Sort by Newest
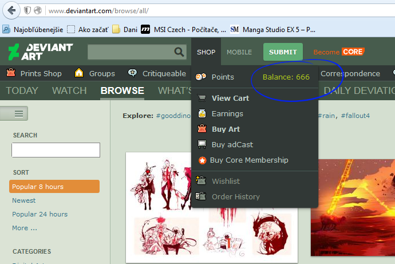 click(x=23, y=200)
